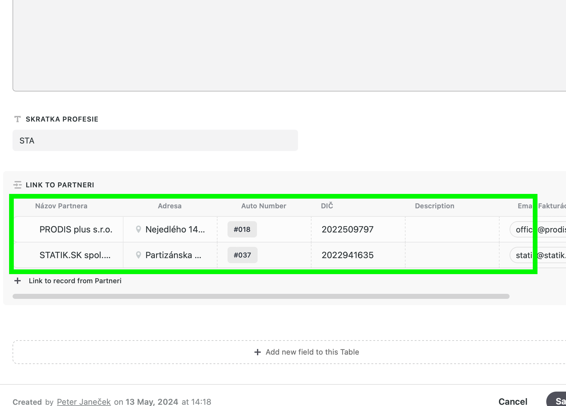Click the #018 auto number badge
Screen dimensions: 566x406
pos(242,229)
